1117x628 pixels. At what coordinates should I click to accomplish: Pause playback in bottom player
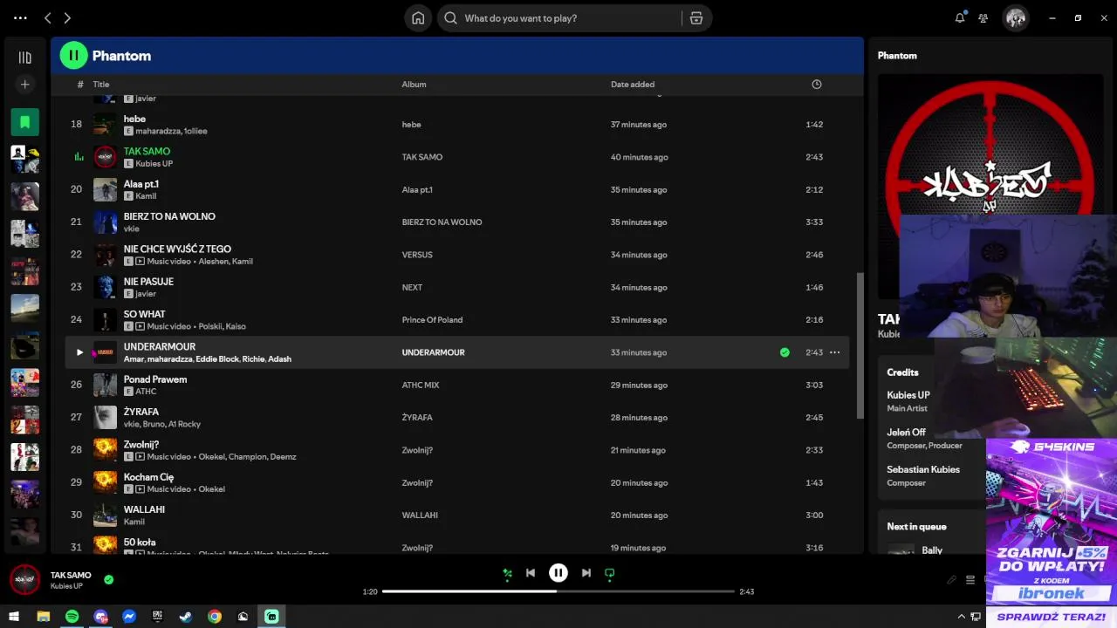click(x=558, y=573)
